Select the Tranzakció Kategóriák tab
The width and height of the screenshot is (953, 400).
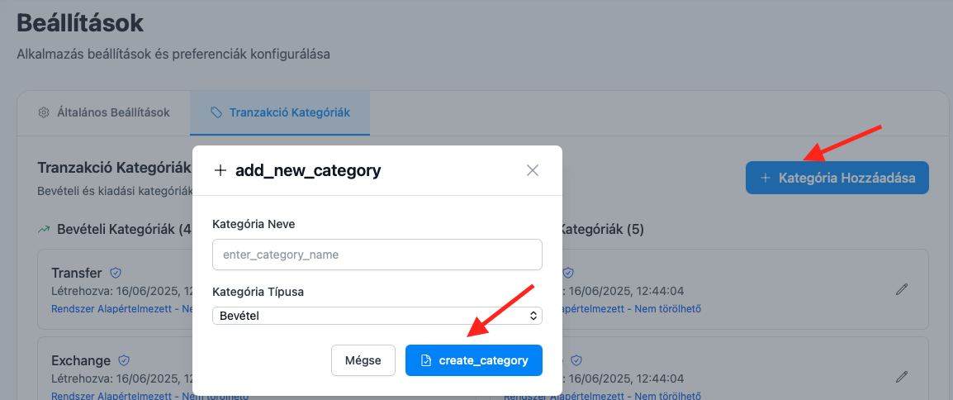click(x=280, y=112)
